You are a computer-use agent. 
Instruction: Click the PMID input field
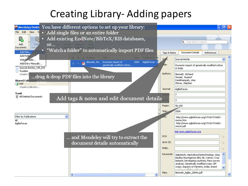(197, 149)
